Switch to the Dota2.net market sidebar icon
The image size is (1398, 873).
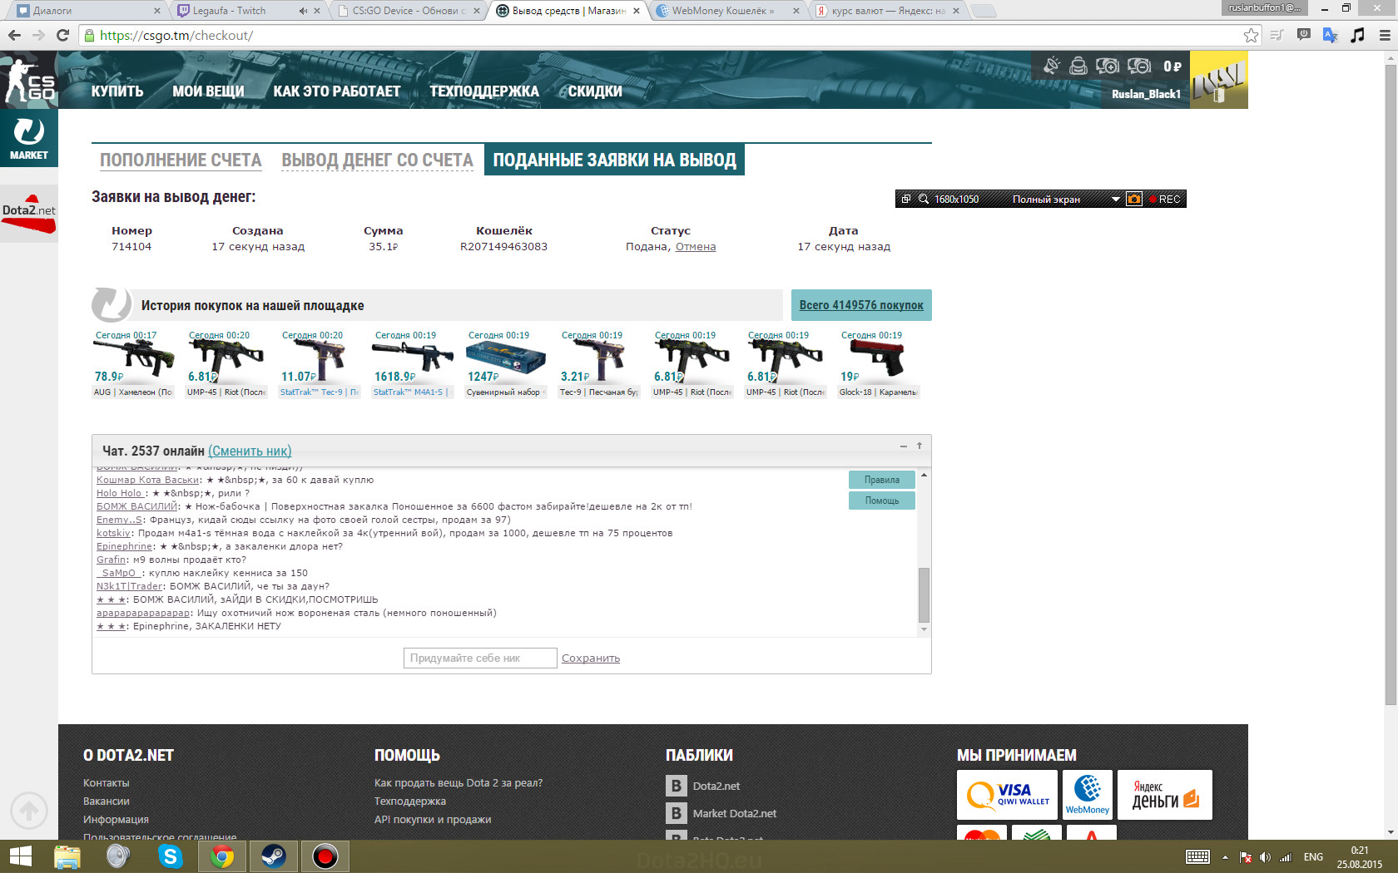coord(29,214)
